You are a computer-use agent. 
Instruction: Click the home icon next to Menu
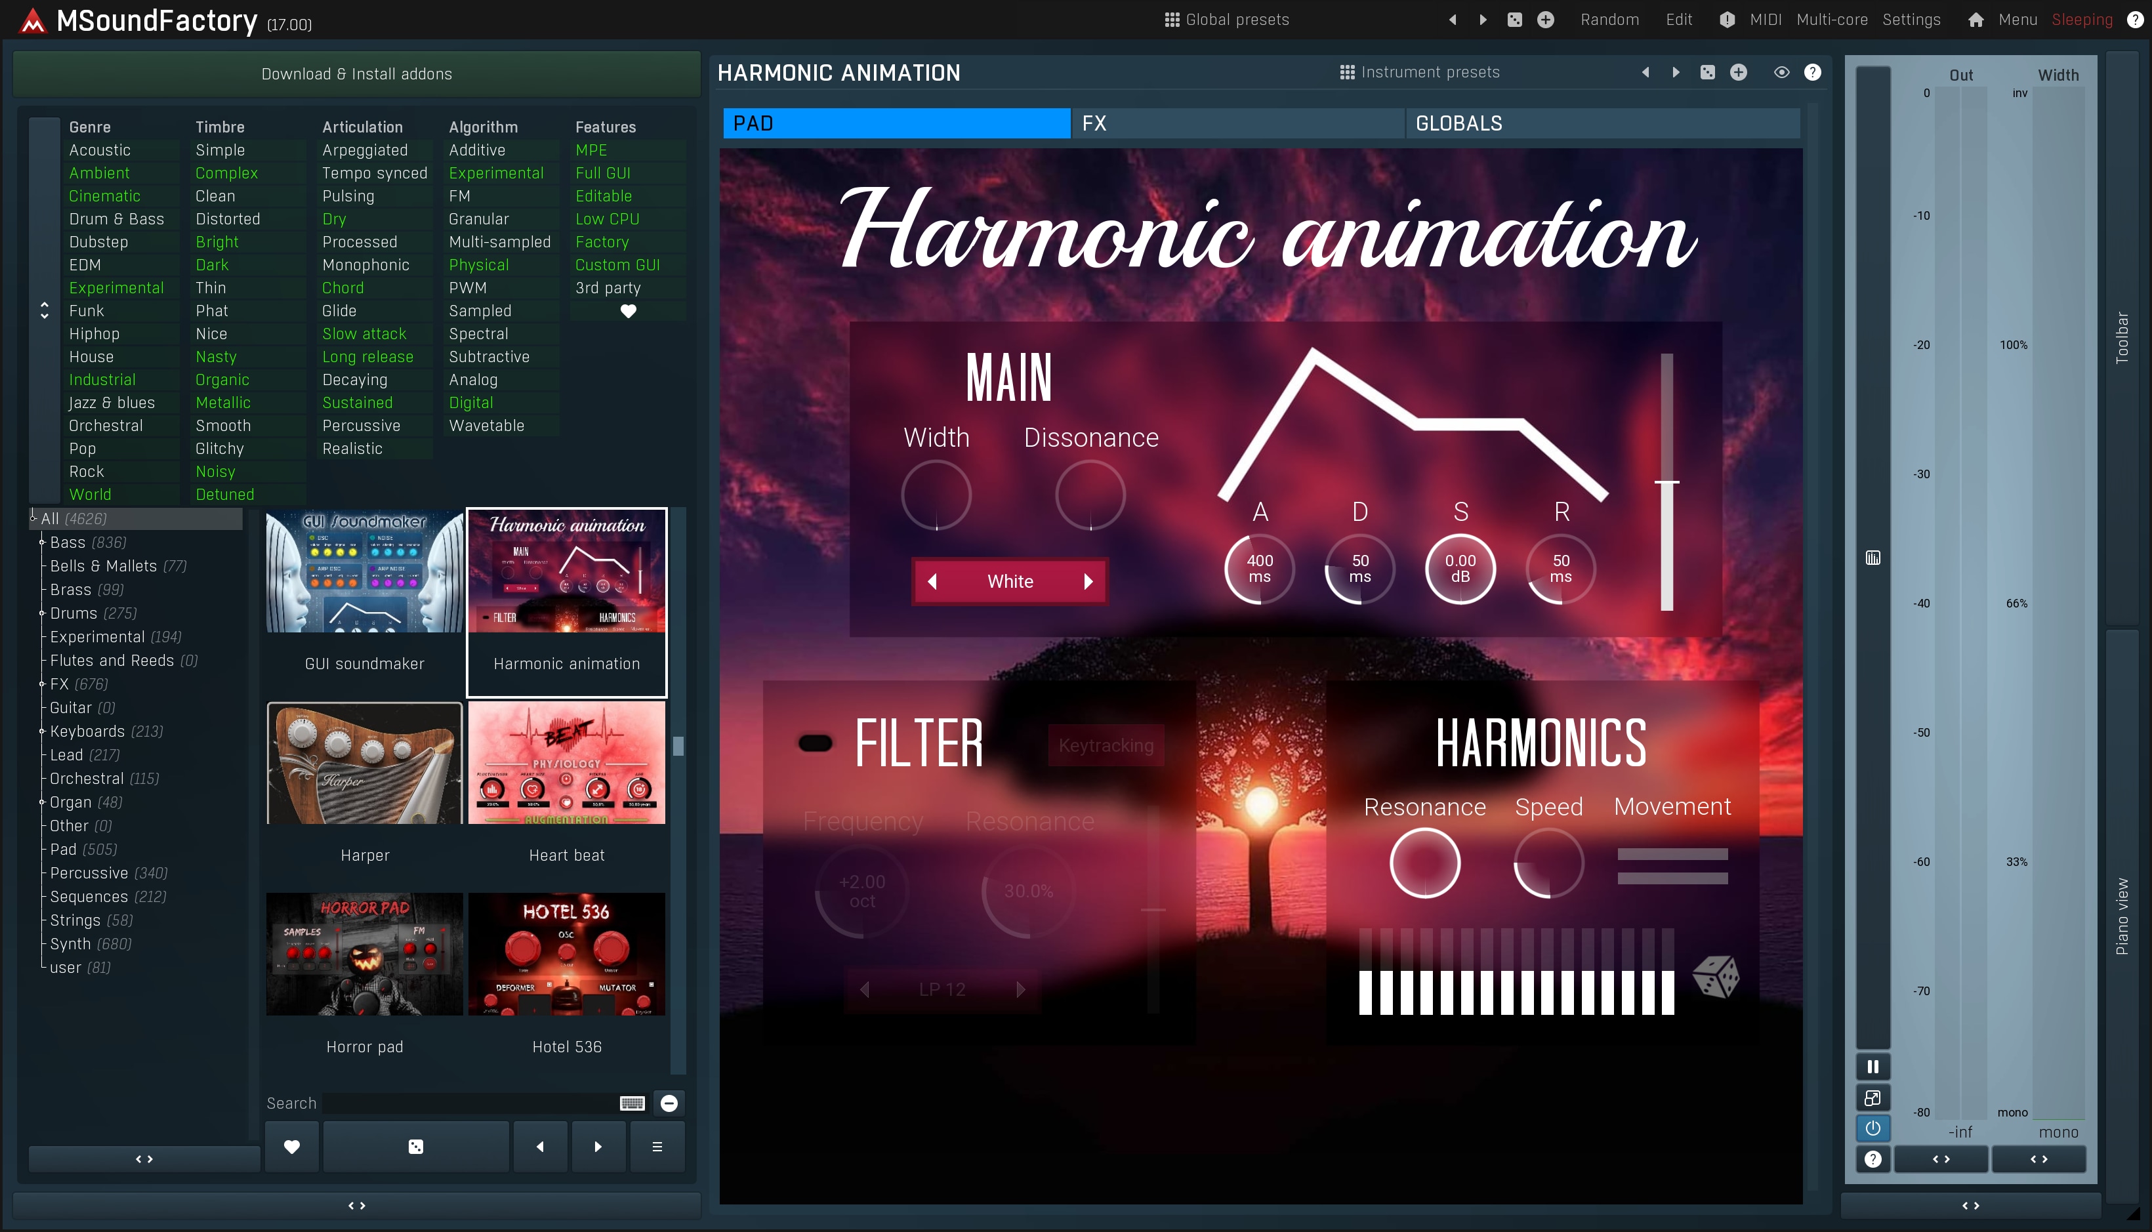tap(1975, 20)
